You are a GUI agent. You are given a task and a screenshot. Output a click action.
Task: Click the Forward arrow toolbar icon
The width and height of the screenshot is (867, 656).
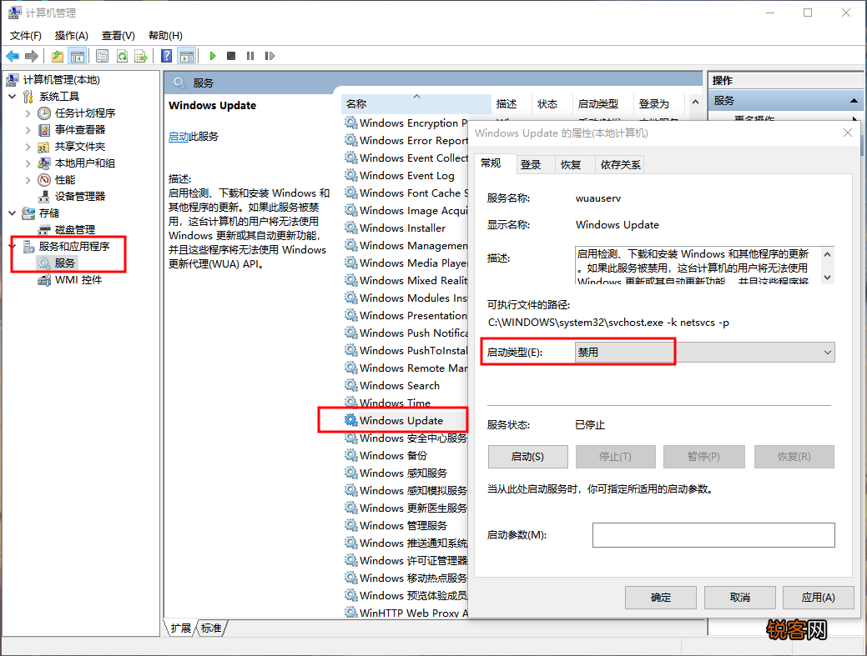pos(32,56)
